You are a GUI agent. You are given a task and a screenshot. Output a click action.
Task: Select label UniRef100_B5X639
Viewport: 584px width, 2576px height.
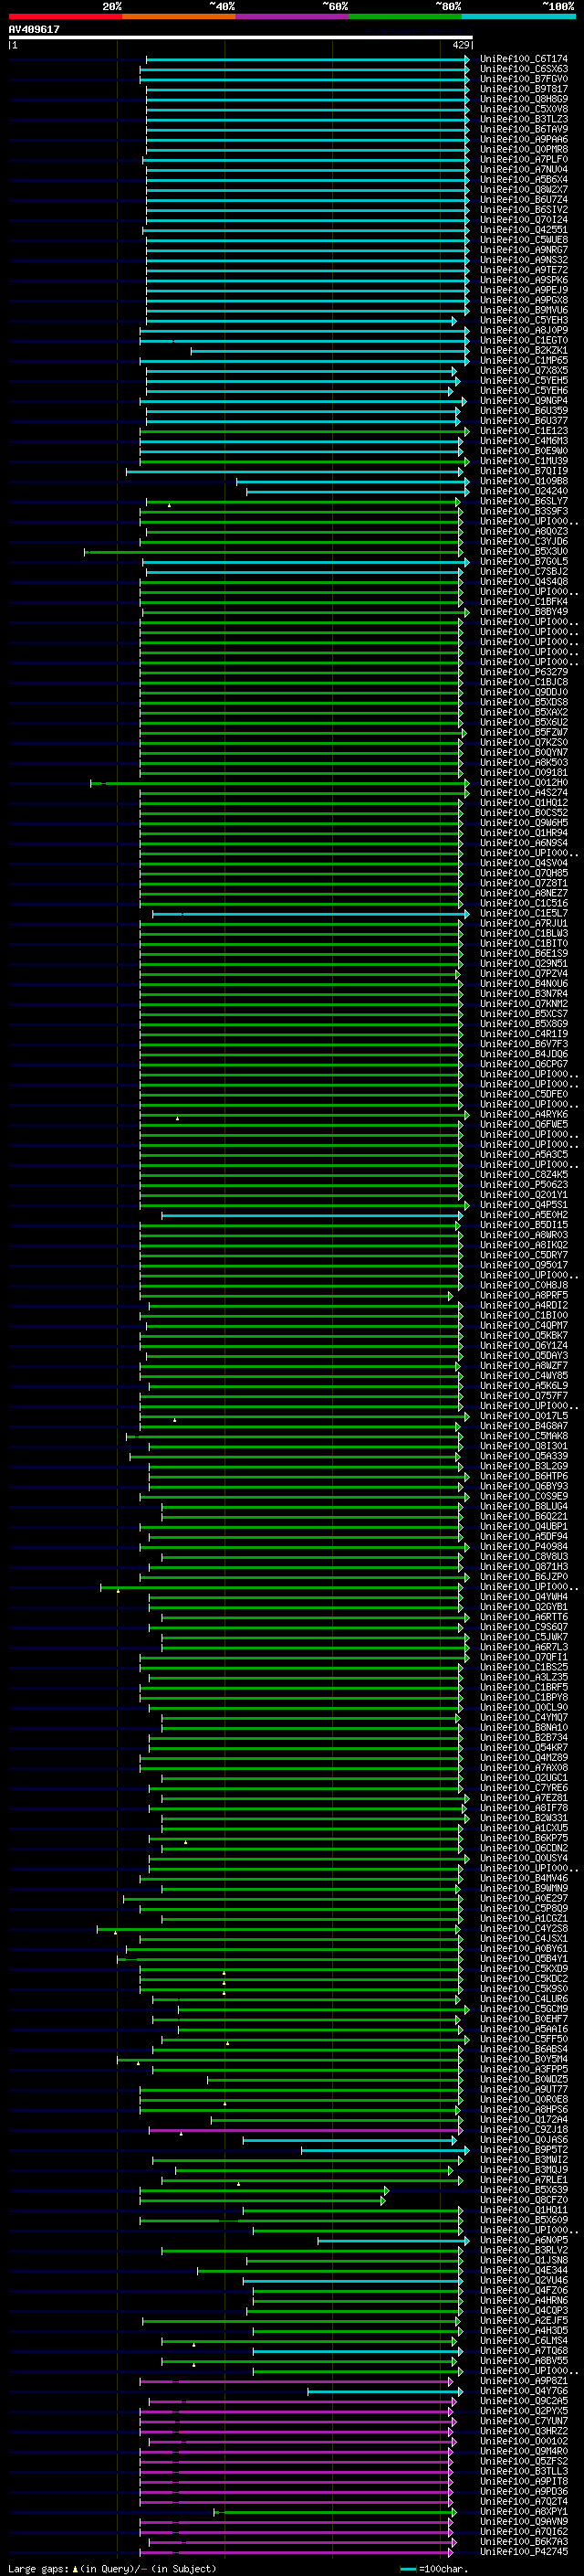click(524, 2190)
